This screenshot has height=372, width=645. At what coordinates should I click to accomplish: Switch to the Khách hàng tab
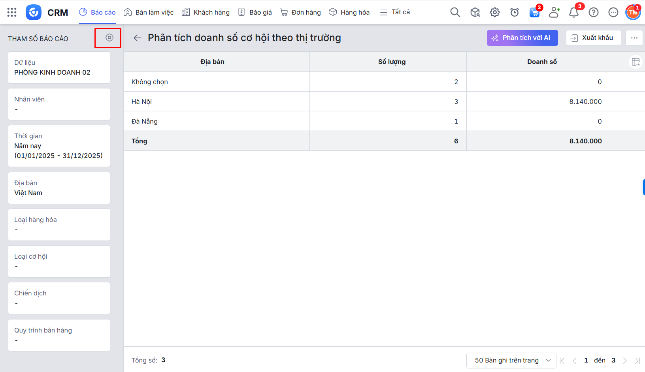(x=206, y=12)
